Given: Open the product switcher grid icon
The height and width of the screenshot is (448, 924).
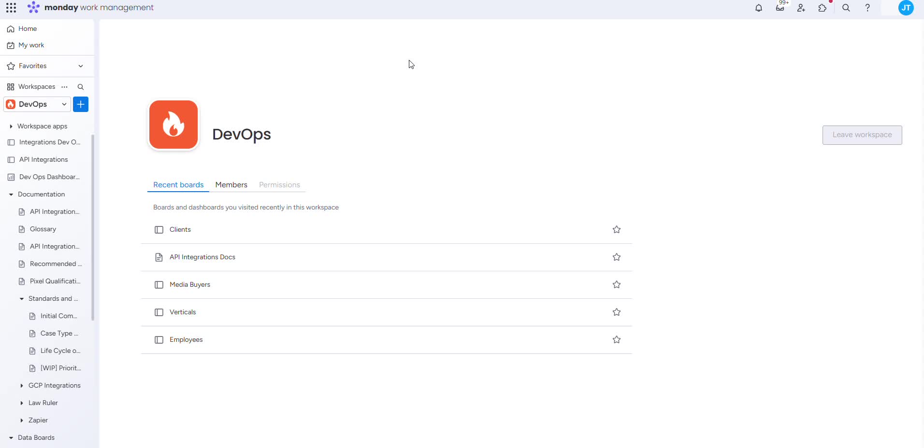Looking at the screenshot, I should (11, 8).
